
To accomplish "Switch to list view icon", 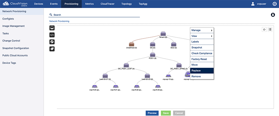I will click(270, 29).
